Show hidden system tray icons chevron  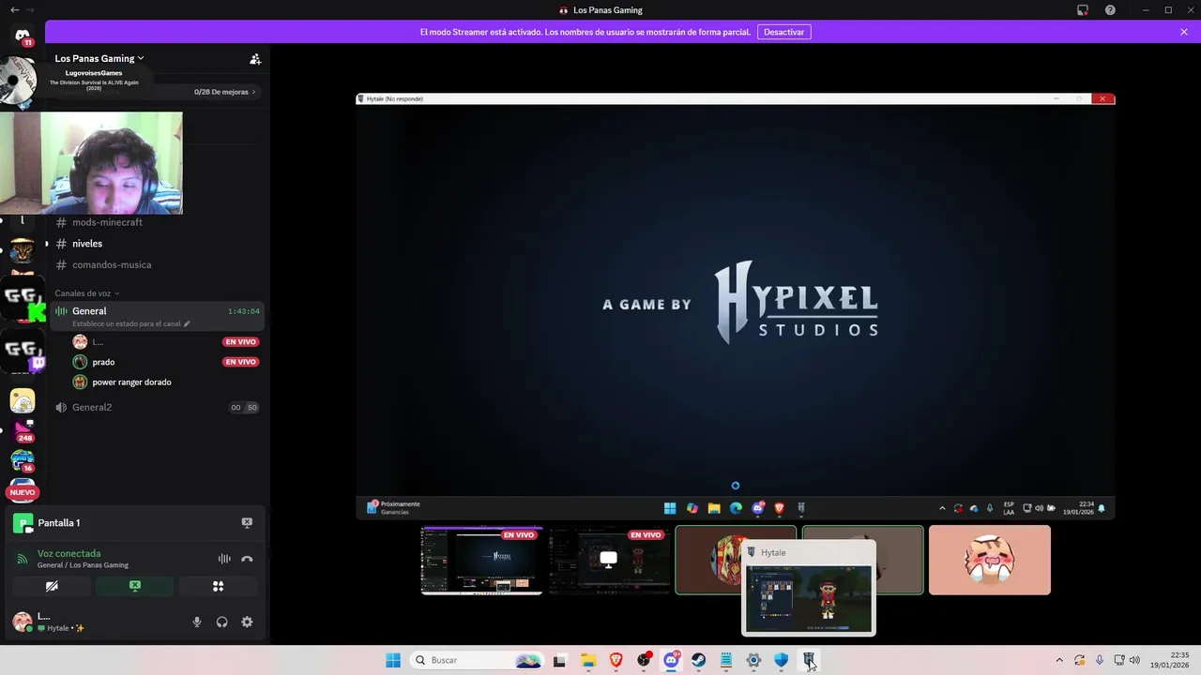[1060, 660]
